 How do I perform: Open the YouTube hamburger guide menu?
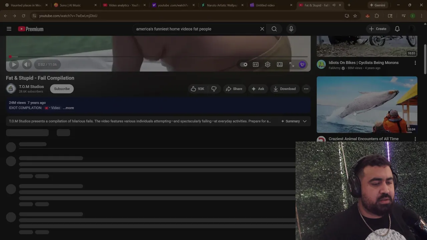pos(9,29)
